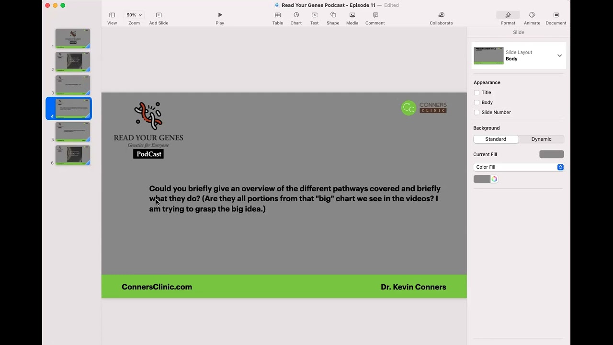The image size is (613, 345).
Task: Insert a Shape
Action: (333, 18)
